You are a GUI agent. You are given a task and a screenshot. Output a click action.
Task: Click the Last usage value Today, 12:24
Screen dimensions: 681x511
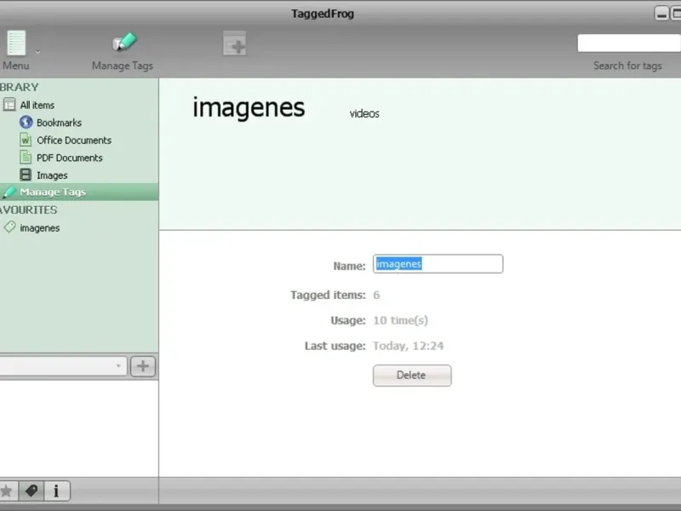[409, 346]
